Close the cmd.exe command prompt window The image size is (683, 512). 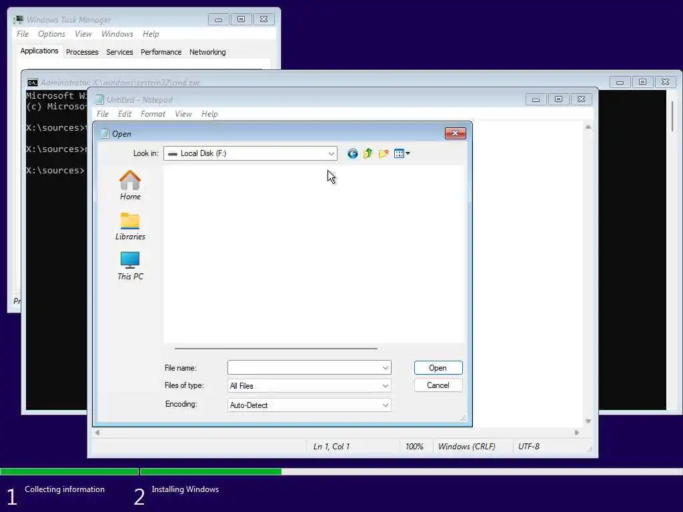pos(665,82)
